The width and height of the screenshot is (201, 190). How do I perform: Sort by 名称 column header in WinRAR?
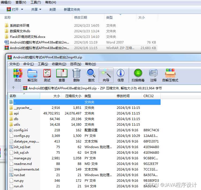click(x=24, y=96)
